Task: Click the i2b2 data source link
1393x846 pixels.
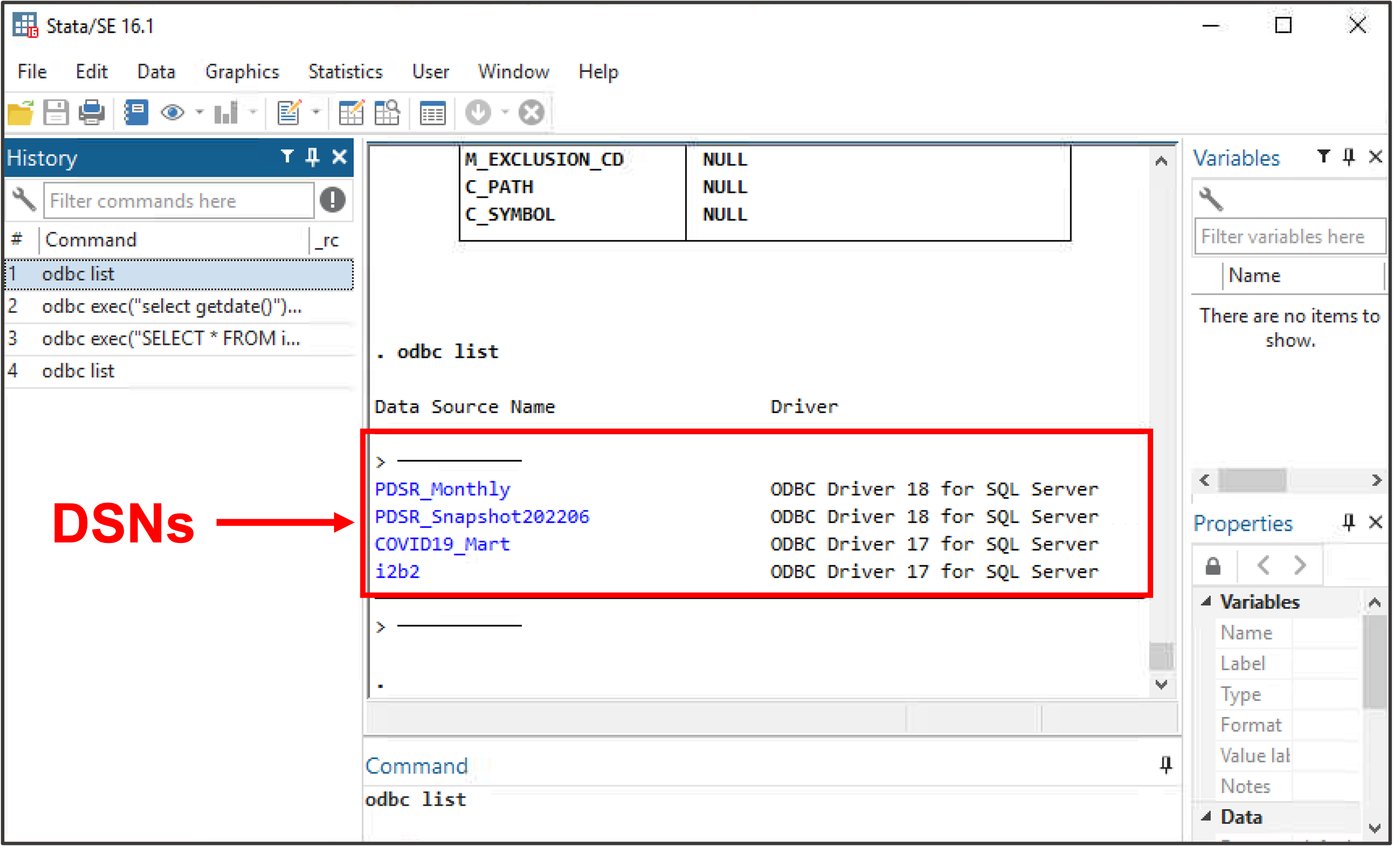Action: (x=397, y=571)
